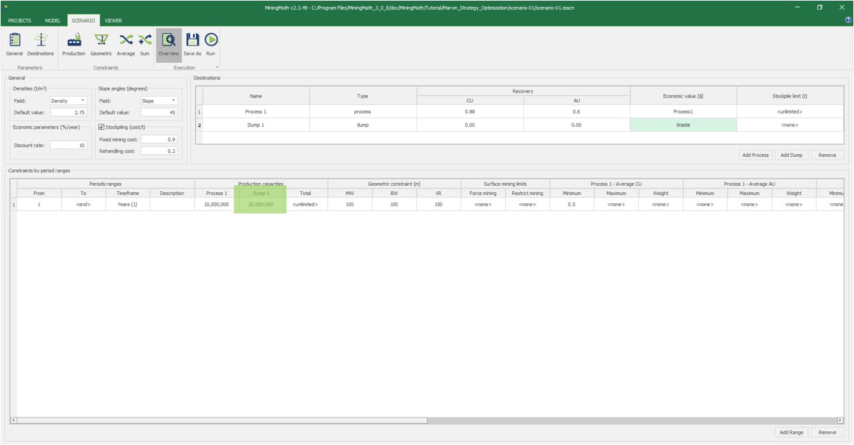The height and width of the screenshot is (445, 854).
Task: Click the Add Range button
Action: [791, 432]
